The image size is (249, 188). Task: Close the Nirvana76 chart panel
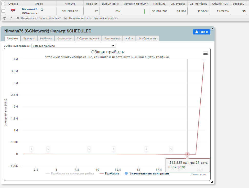tap(212, 28)
